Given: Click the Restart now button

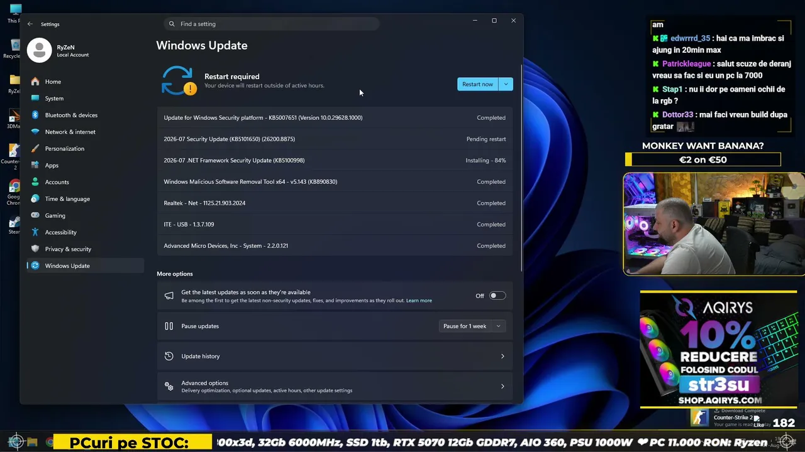Looking at the screenshot, I should click(477, 84).
